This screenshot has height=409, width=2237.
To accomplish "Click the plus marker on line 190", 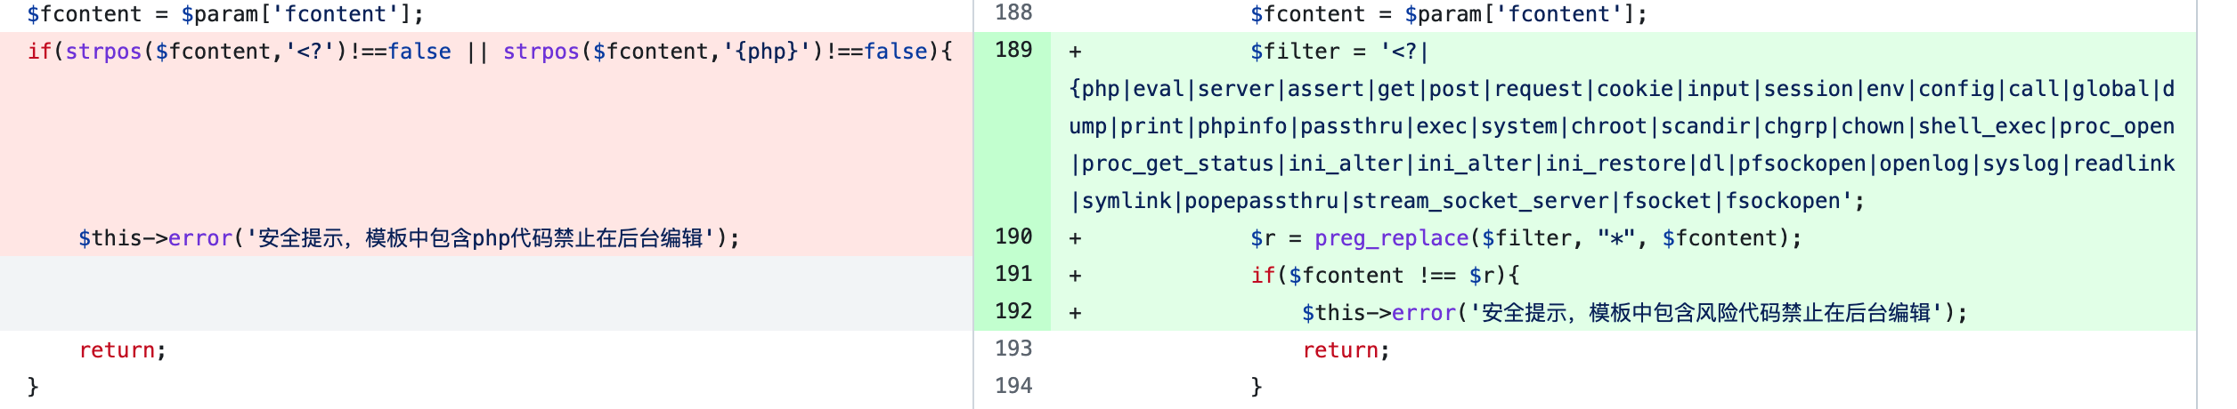I will click(1075, 238).
